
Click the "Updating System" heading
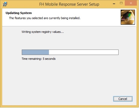coord(19,13)
